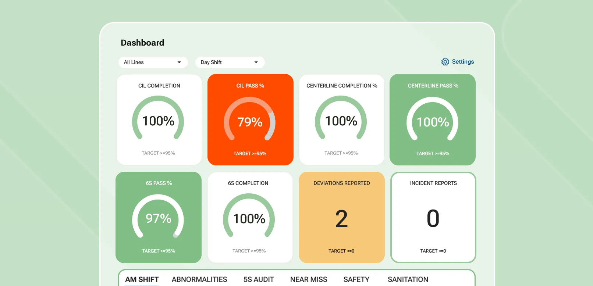Switch to the 5S AUDIT tab

[x=259, y=279]
